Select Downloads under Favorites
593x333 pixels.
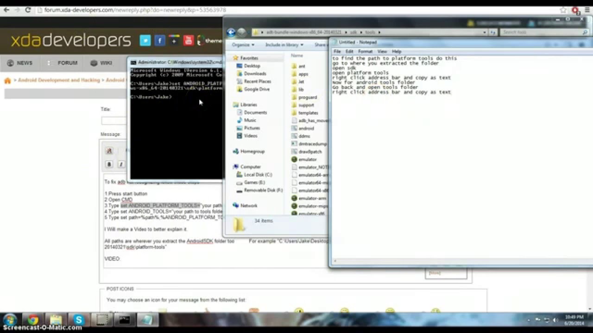point(251,74)
